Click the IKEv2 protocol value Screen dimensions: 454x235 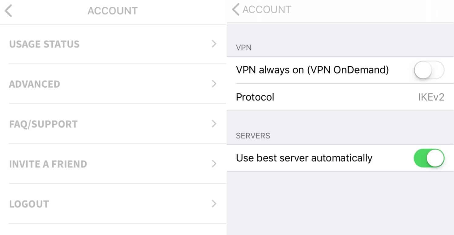431,97
